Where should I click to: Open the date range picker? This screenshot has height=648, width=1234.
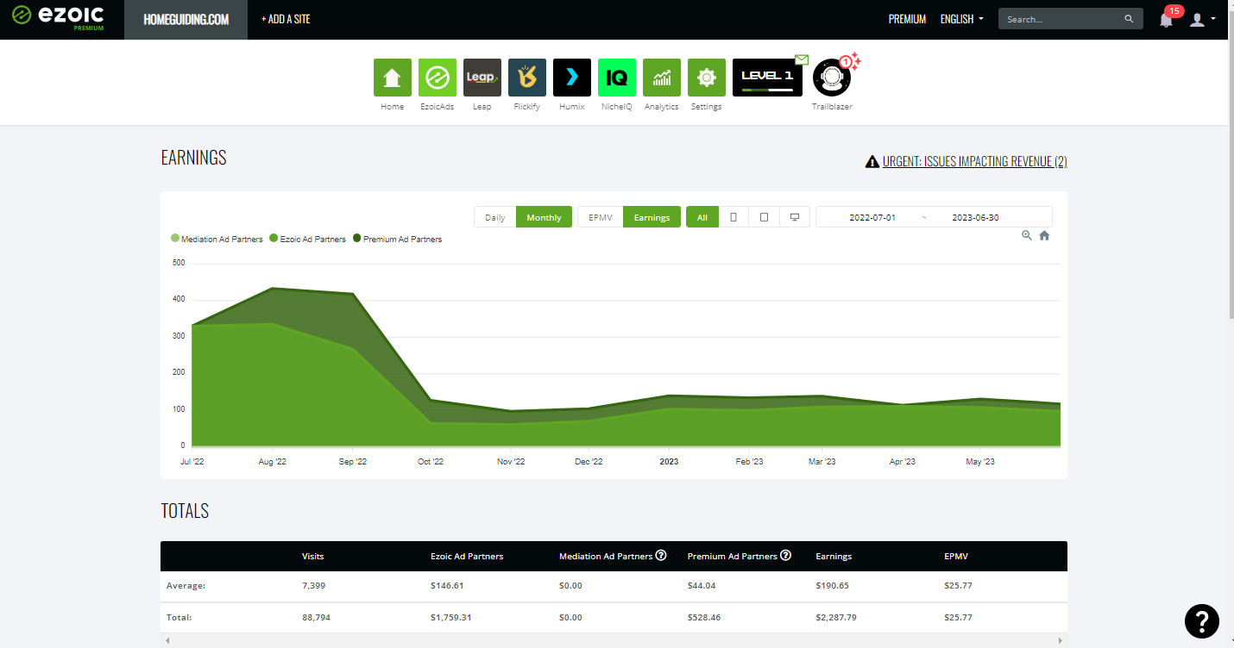[x=934, y=217]
